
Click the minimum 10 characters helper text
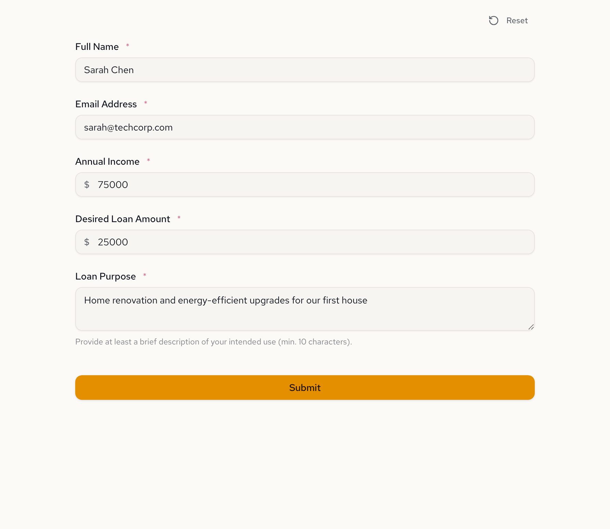coord(213,342)
